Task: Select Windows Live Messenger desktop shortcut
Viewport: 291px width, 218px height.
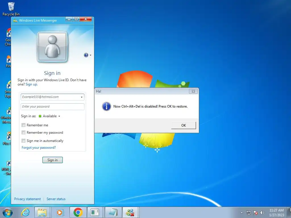Action: tap(6, 115)
